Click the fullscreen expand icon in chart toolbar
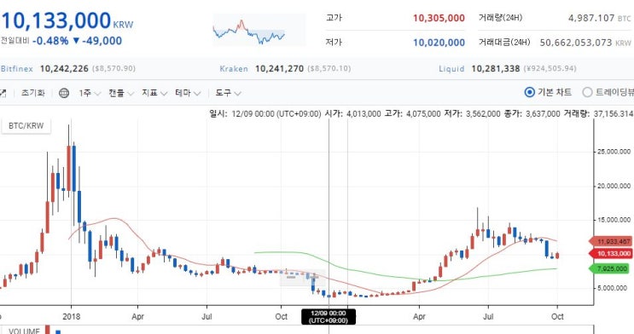 pyautogui.click(x=3, y=93)
